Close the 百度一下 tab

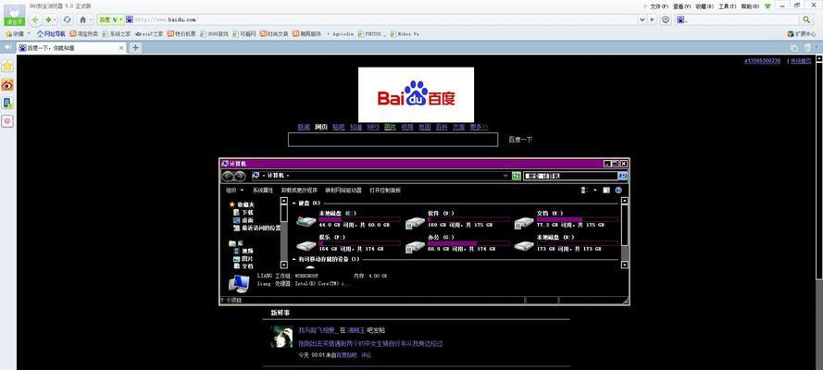121,48
